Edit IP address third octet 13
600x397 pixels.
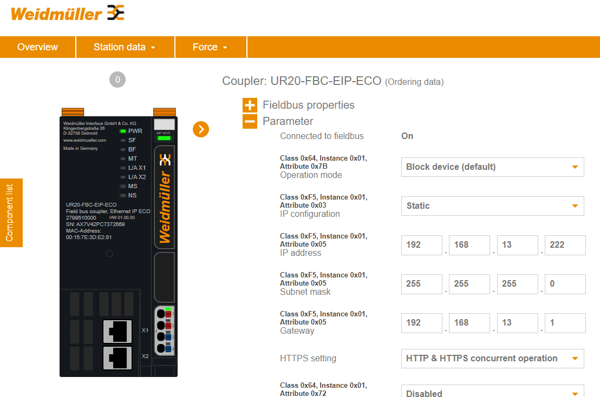[x=518, y=245]
